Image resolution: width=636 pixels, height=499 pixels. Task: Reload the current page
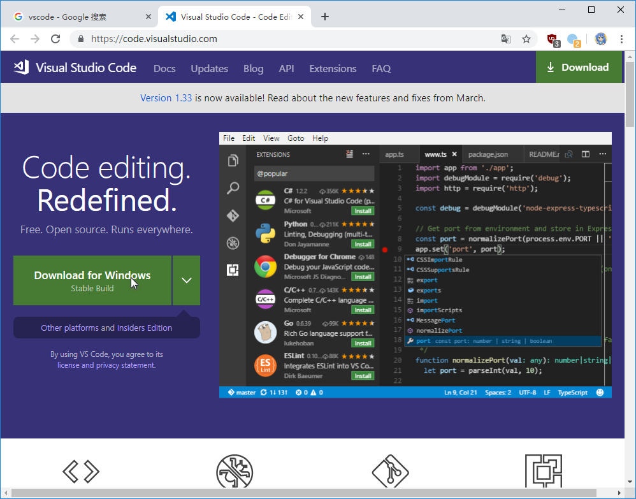pos(55,39)
